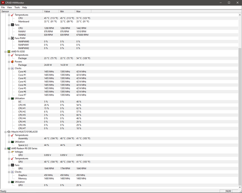The image size is (242, 193).
Task: Click the Value column header
Action: [51, 11]
